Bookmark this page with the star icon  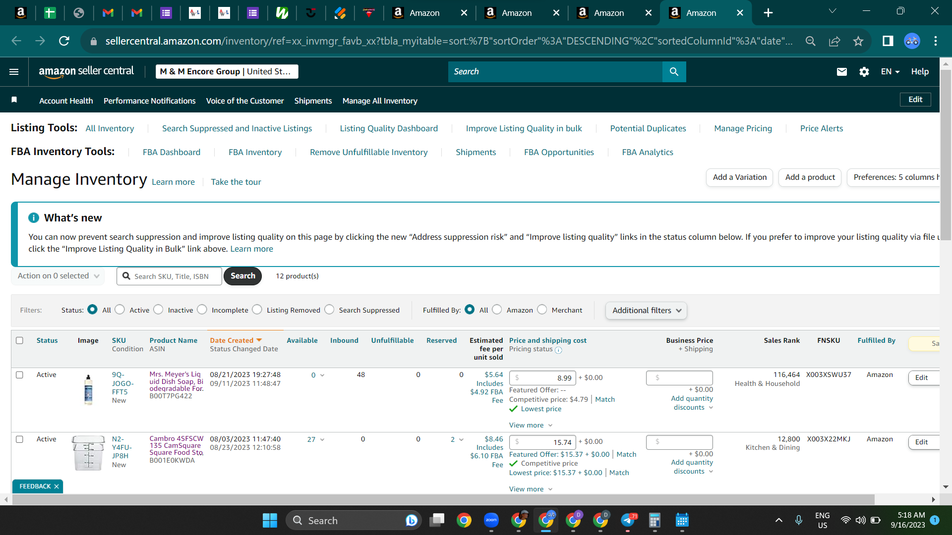coord(858,41)
